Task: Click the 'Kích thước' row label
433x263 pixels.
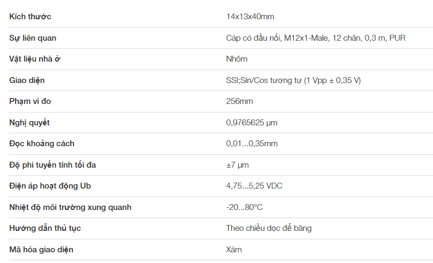Action: [x=31, y=17]
